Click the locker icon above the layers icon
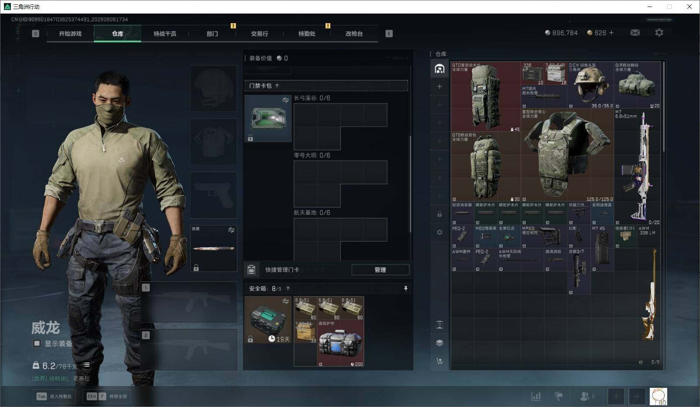The width and height of the screenshot is (700, 407). tap(440, 324)
